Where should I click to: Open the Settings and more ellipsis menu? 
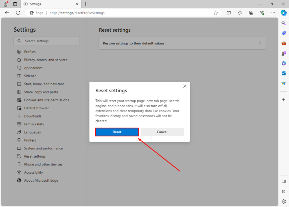click(273, 13)
